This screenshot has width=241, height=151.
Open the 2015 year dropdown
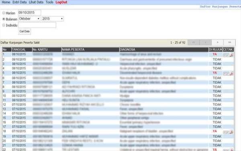click(x=53, y=19)
